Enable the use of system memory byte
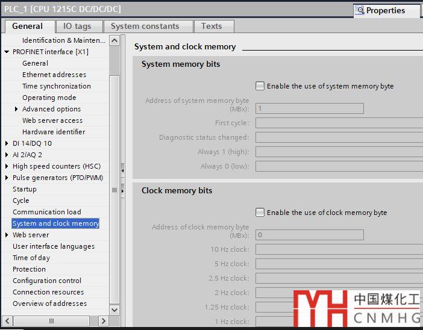423x330 pixels. coord(260,86)
